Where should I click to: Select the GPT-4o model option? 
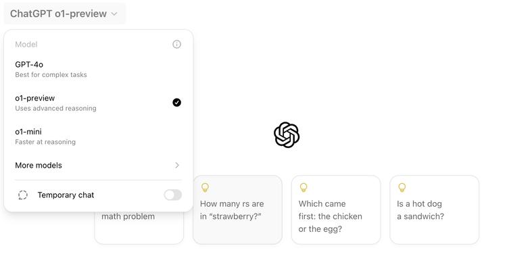[98, 69]
